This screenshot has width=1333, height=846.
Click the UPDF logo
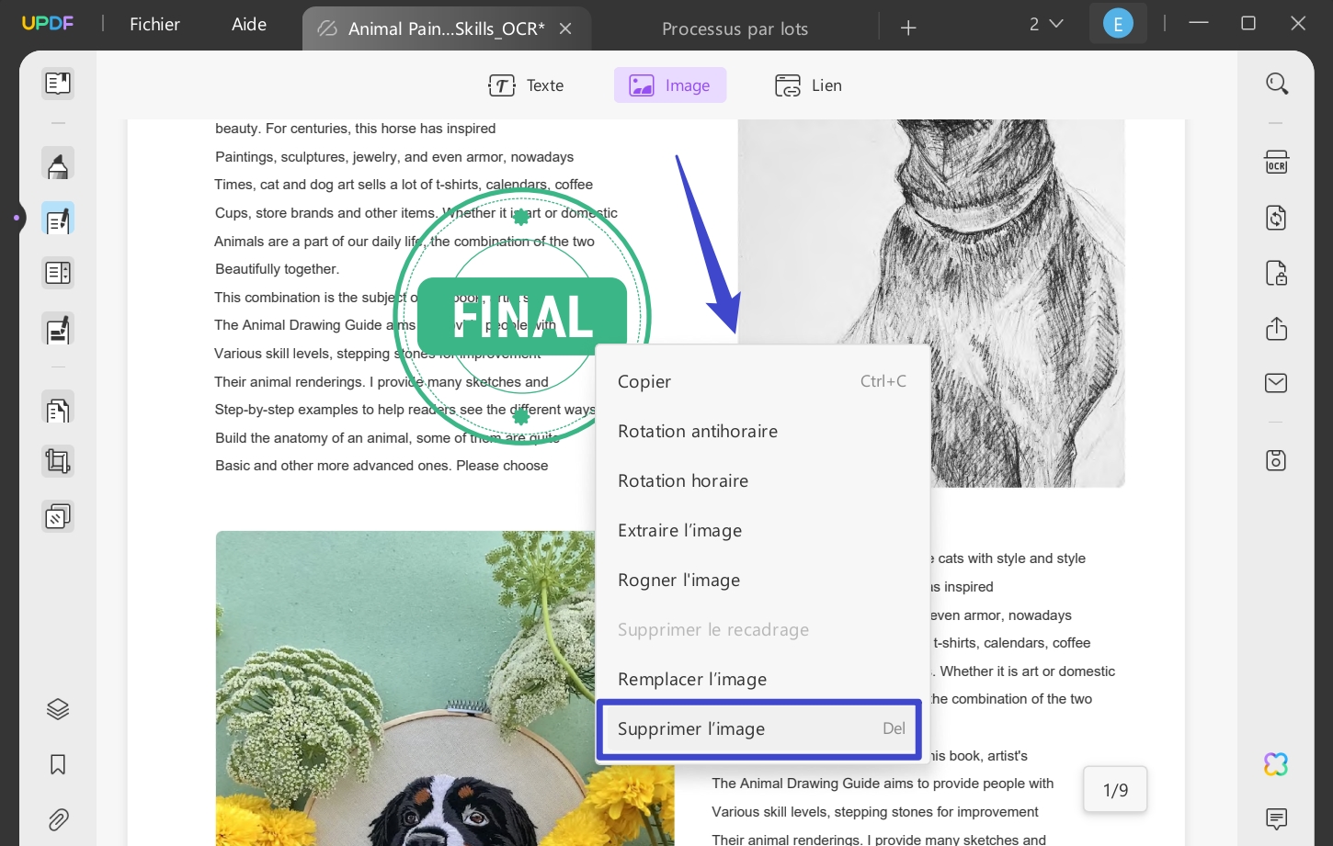pyautogui.click(x=47, y=24)
